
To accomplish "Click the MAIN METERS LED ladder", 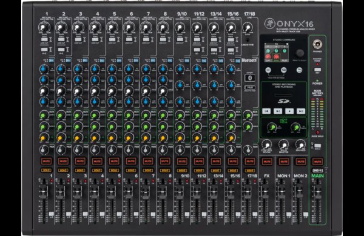I will [317, 113].
